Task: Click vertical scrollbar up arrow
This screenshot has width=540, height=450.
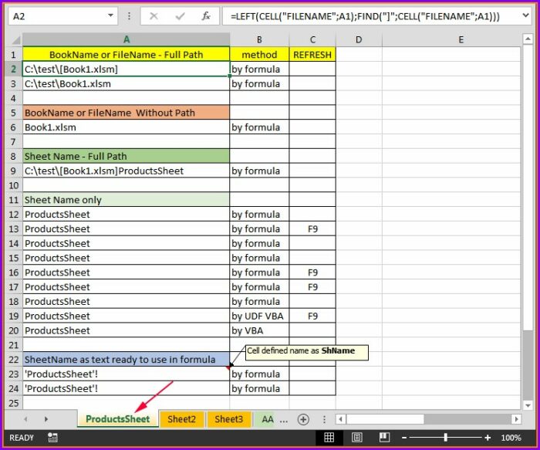Action: click(x=528, y=39)
